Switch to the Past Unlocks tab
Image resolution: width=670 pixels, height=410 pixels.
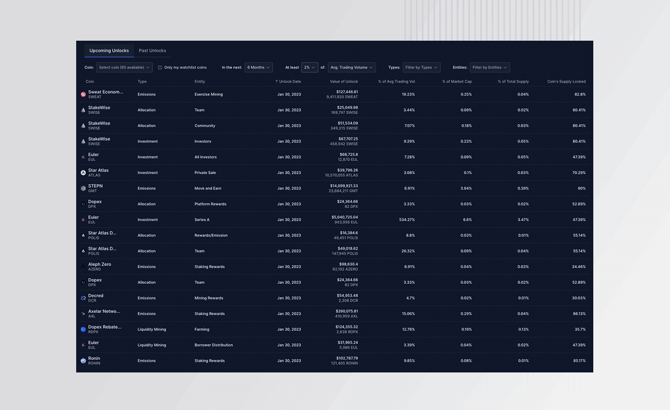point(152,51)
